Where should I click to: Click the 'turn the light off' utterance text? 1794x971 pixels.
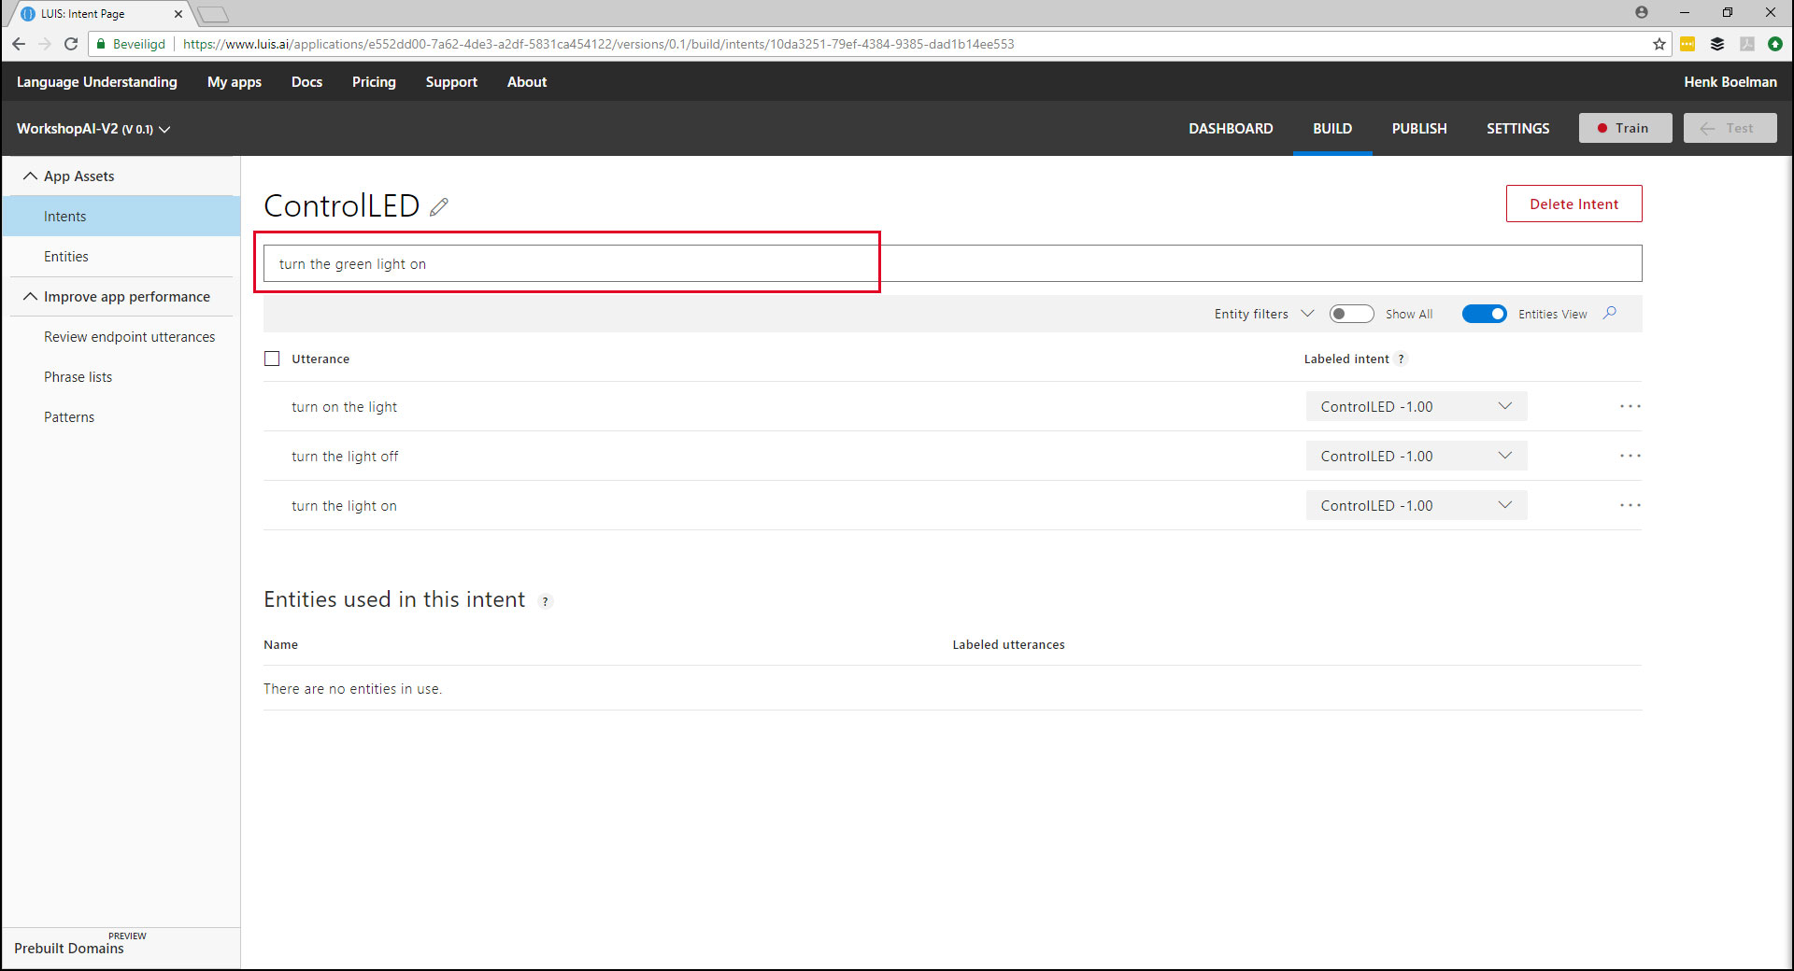click(x=345, y=456)
